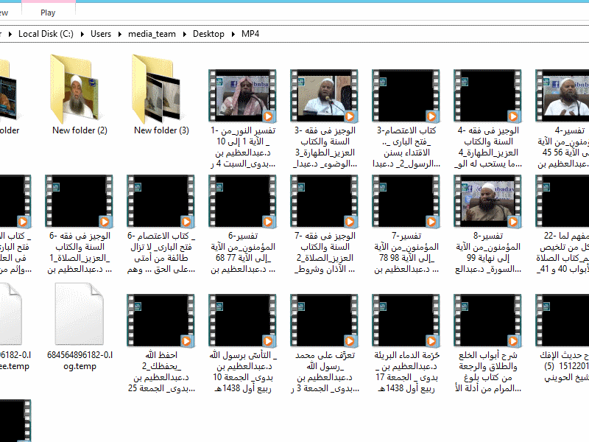This screenshot has height=442, width=589.
Task: Click the filmstrip thumbnail of "الوجيز فى فقه -3"
Action: [x=325, y=94]
